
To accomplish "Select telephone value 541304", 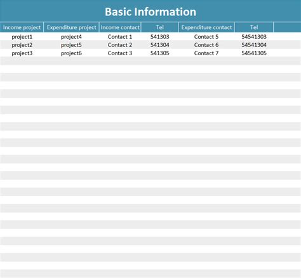I will coord(160,45).
